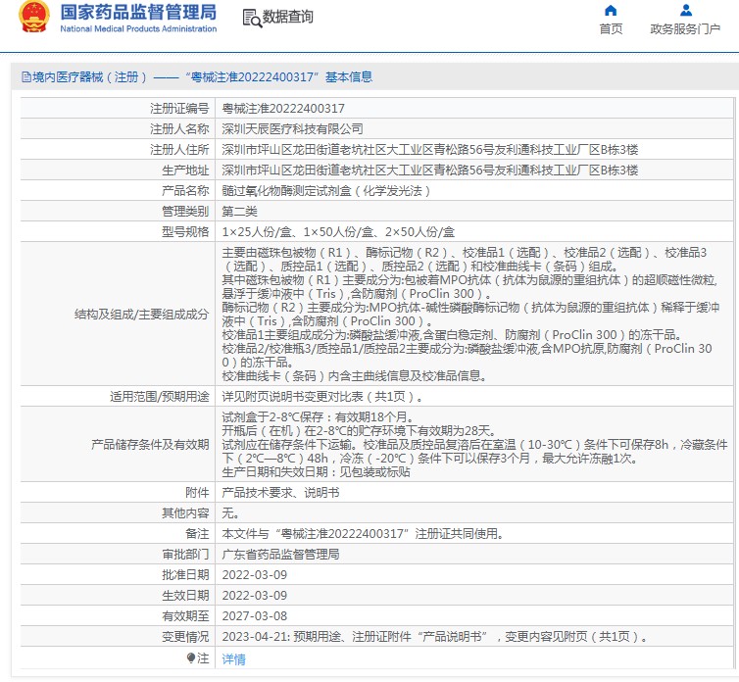The image size is (739, 682).
Task: Click the 境内医疗器械(注册) 基本信息 heading
Action: coord(202,76)
